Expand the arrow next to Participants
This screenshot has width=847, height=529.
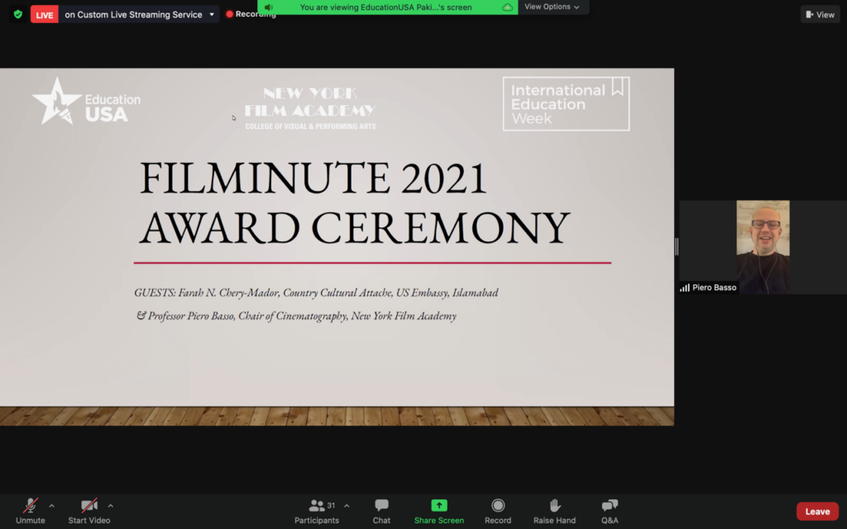[x=347, y=506]
